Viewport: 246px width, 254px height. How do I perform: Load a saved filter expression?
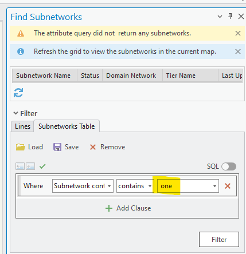pyautogui.click(x=29, y=147)
